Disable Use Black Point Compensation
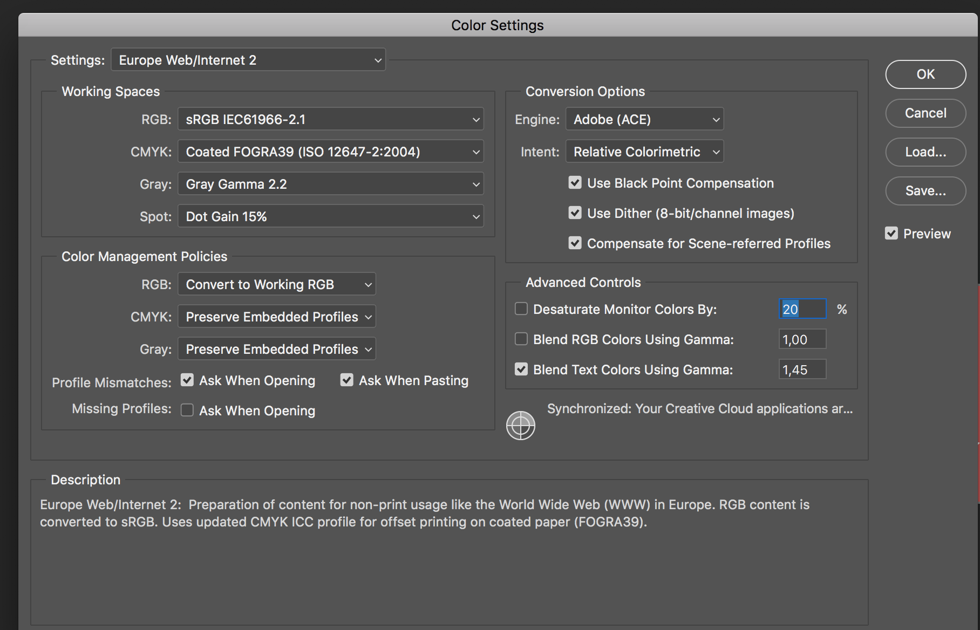This screenshot has height=630, width=980. (x=575, y=182)
